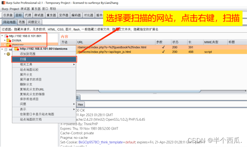Choose 删除分支 from context menu
247x147 pixels.
click(44, 84)
